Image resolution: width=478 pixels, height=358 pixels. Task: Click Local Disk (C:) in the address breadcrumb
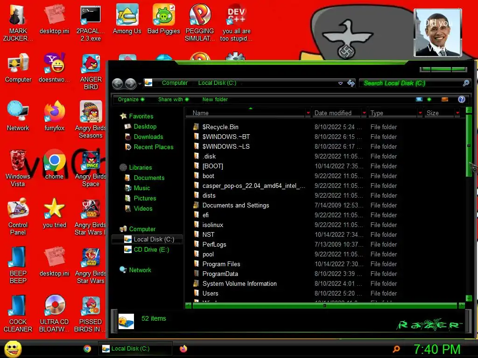pos(217,83)
